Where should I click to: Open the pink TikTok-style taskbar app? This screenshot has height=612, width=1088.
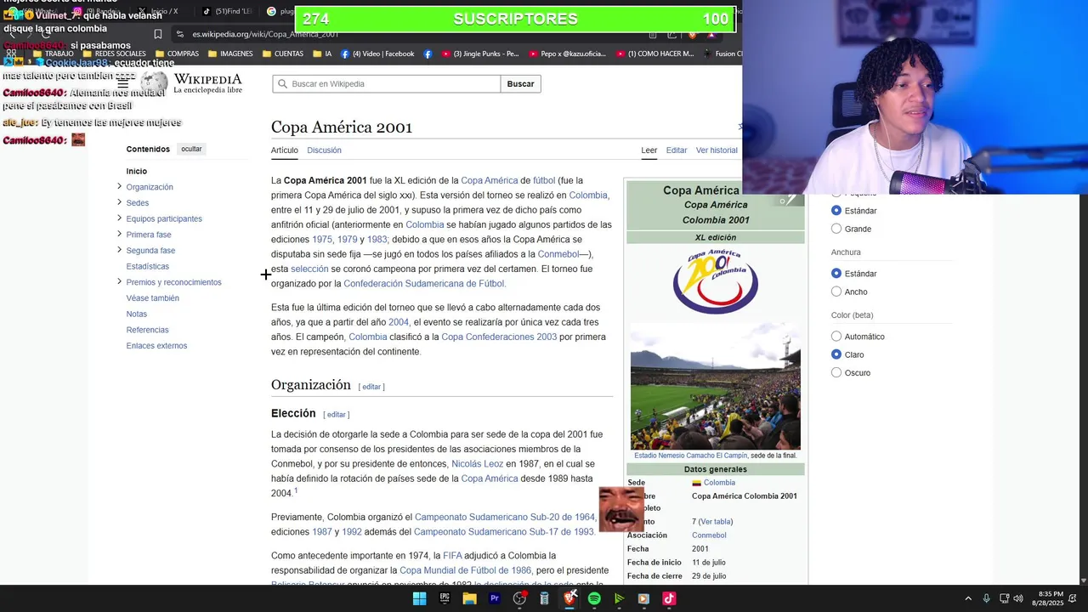tap(669, 598)
